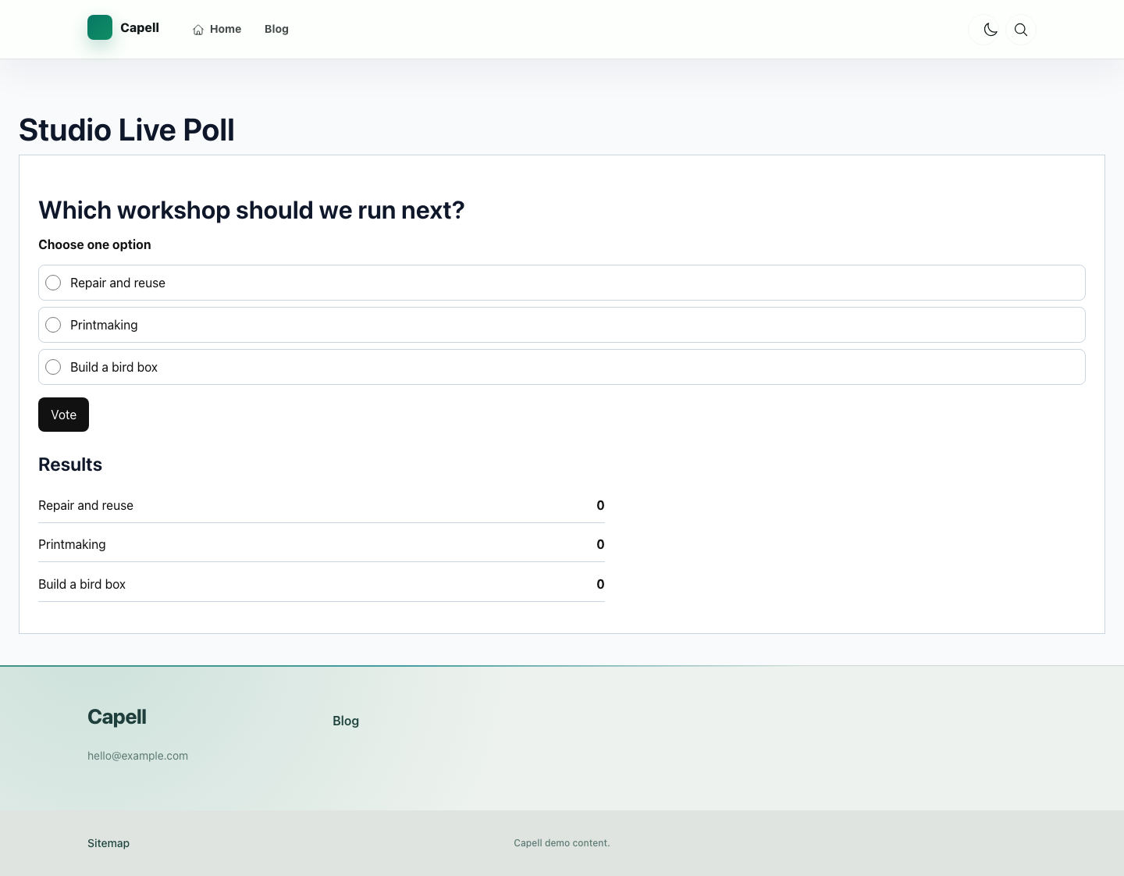Click the vote count for Repair and reuse

[x=600, y=505]
